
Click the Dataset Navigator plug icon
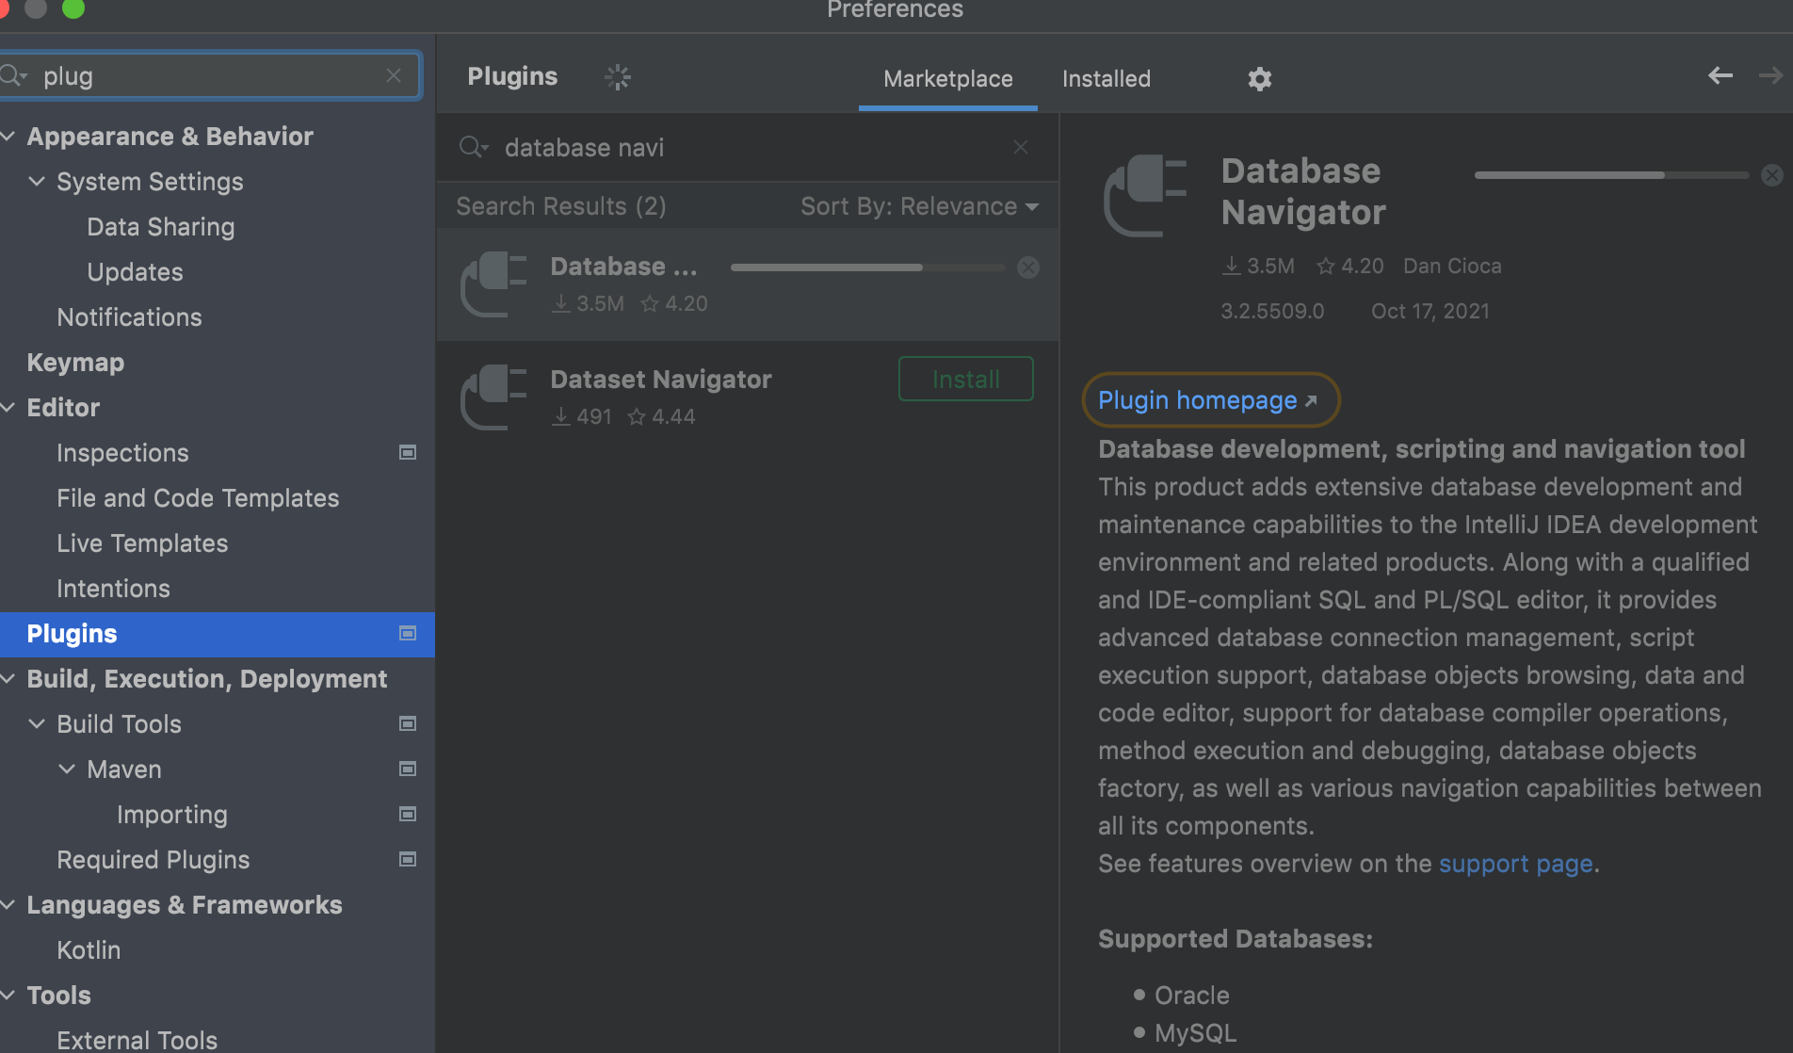point(493,397)
